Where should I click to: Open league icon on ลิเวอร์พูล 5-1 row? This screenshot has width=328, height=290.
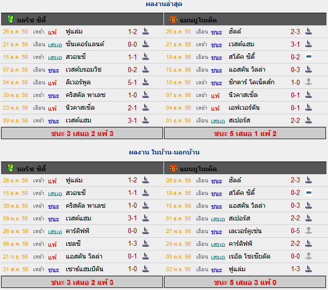click(x=146, y=82)
